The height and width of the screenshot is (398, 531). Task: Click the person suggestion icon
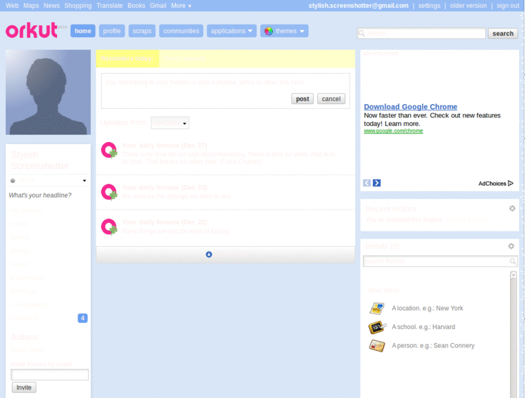[x=377, y=346]
